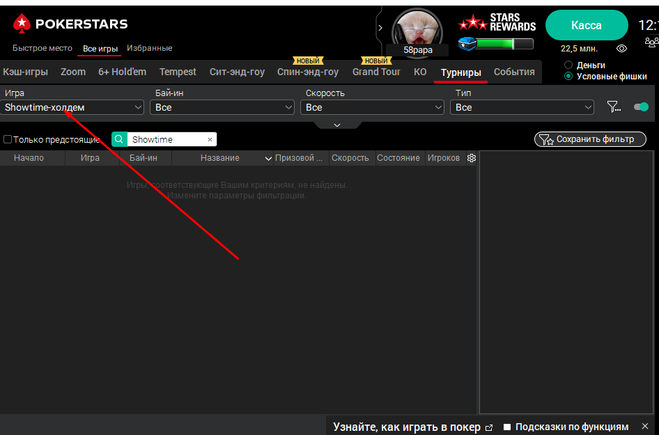Click the Stars Rewards progress bar

(505, 44)
